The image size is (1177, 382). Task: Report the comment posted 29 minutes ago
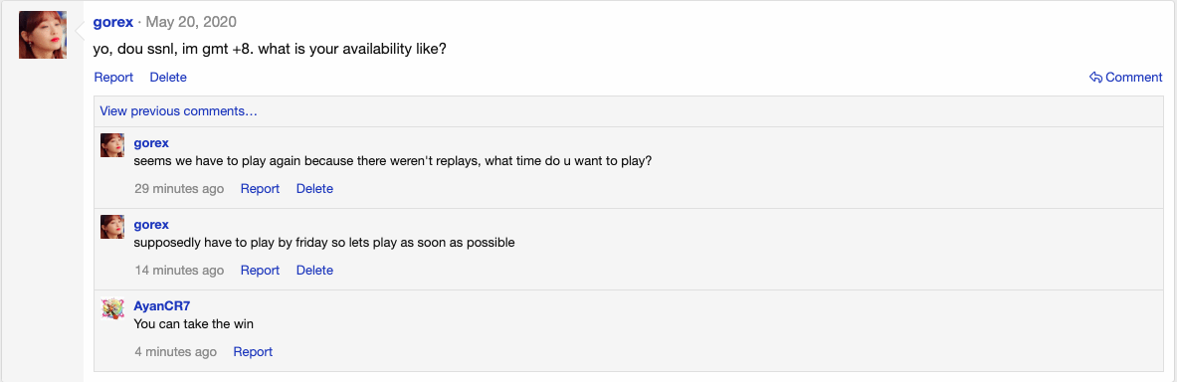point(260,189)
